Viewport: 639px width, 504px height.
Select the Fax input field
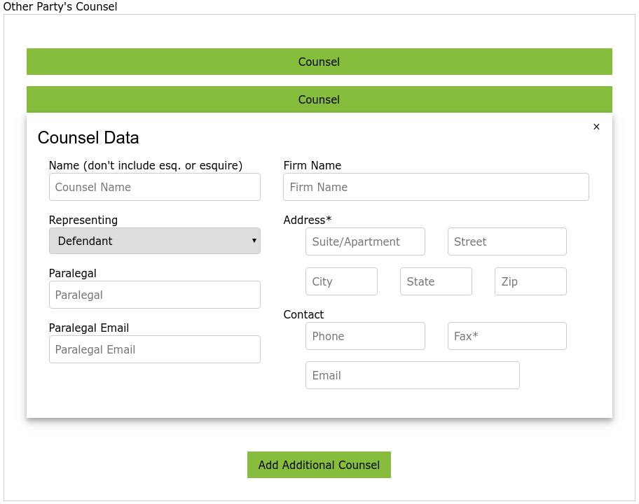tap(507, 336)
